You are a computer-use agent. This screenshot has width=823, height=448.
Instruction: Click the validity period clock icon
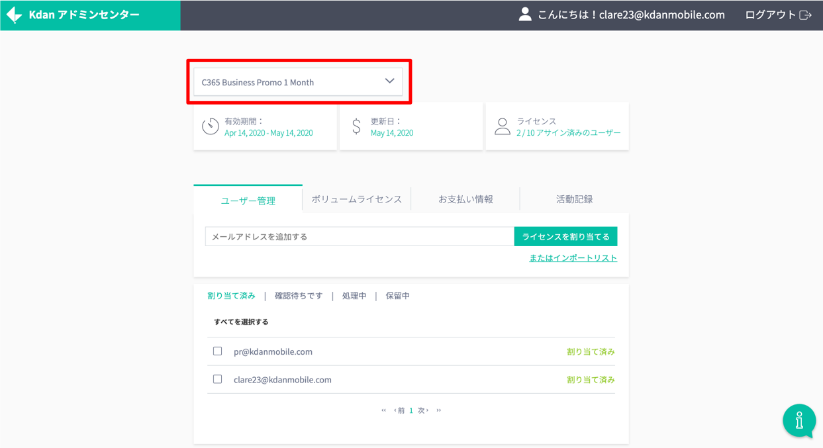pyautogui.click(x=211, y=126)
